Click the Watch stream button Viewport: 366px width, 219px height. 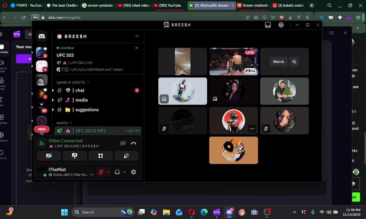pyautogui.click(x=278, y=62)
